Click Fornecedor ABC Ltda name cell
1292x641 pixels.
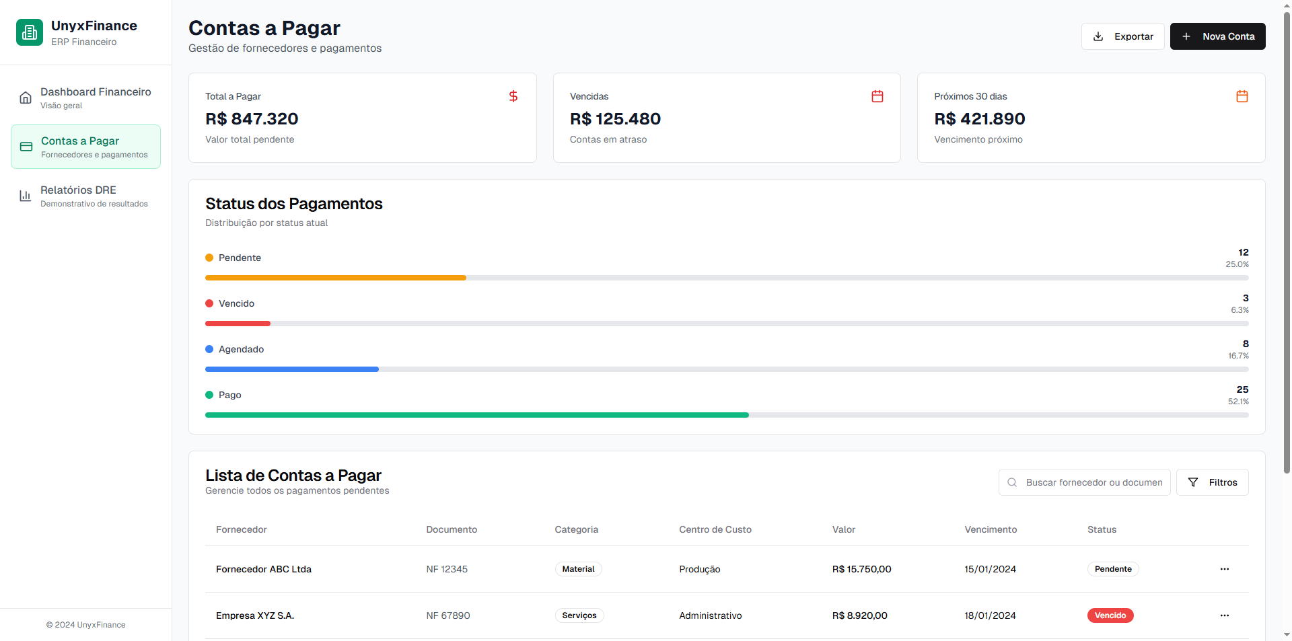click(264, 569)
